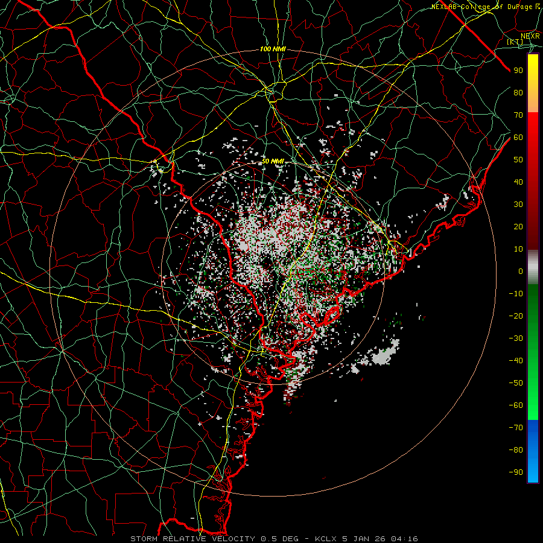The height and width of the screenshot is (543, 543).
Task: Select the -80 scale value
Action: tap(516, 450)
